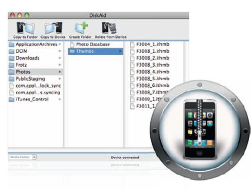Select the com.appl...lock_sync file name

[x=38, y=86]
